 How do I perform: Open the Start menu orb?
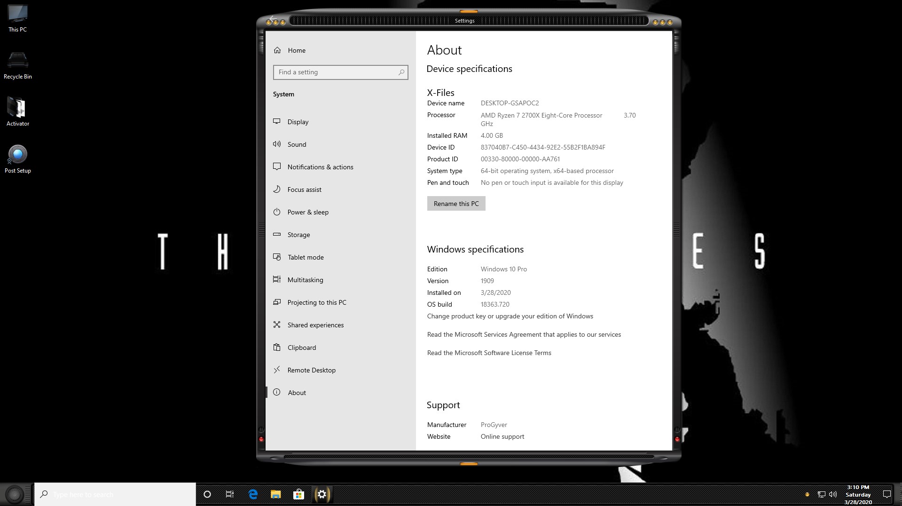[15, 494]
